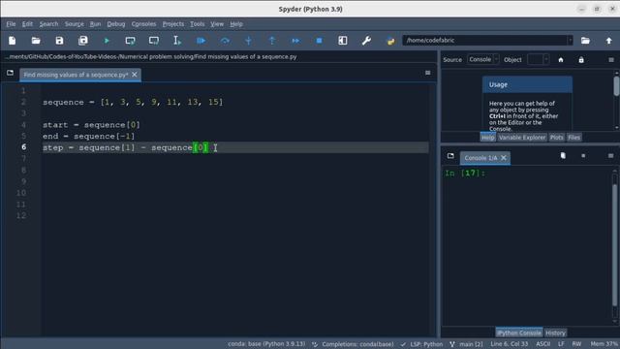The width and height of the screenshot is (620, 349).
Task: Click git branch main status entry
Action: 466,344
